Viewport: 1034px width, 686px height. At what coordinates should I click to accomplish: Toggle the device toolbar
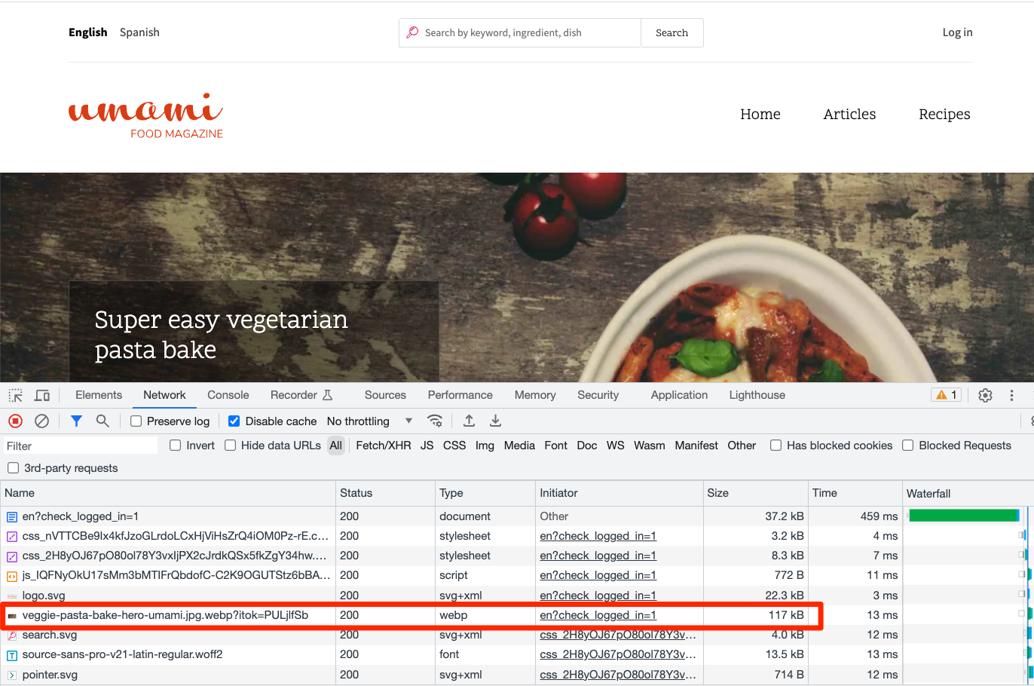tap(41, 394)
